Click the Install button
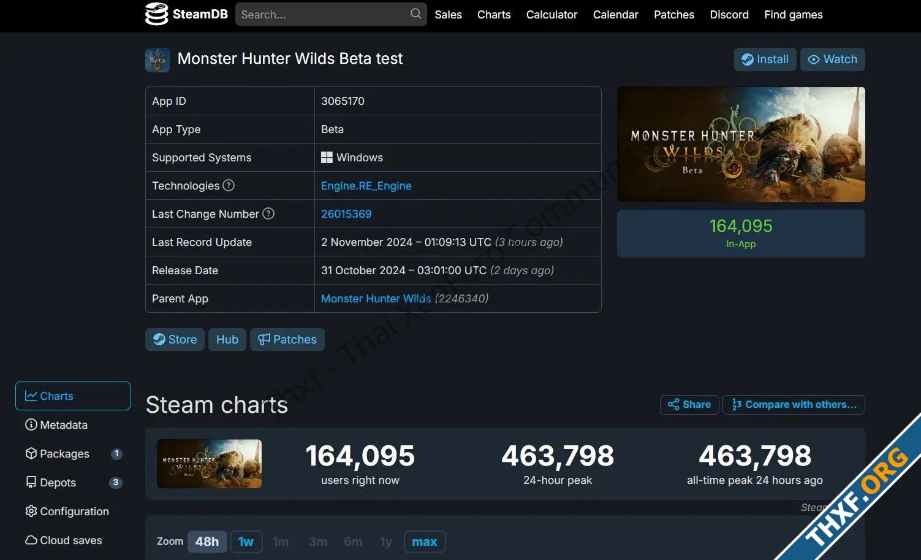Image resolution: width=921 pixels, height=560 pixels. (x=765, y=59)
